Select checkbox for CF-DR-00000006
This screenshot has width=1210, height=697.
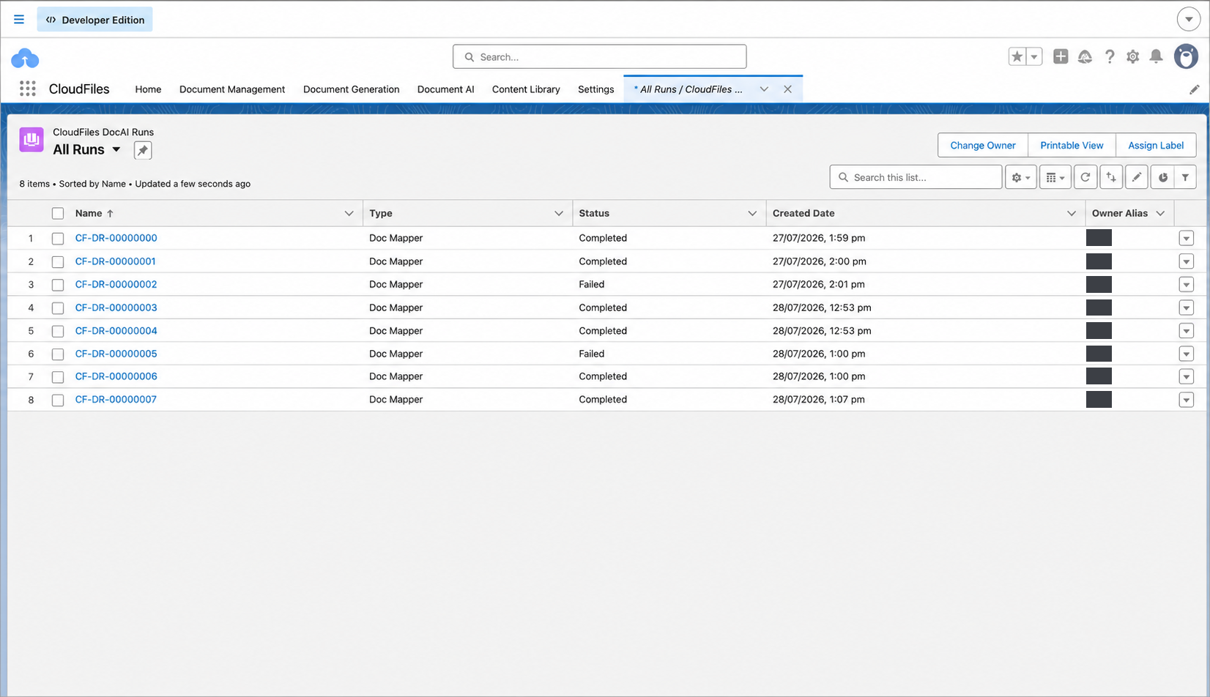(58, 377)
